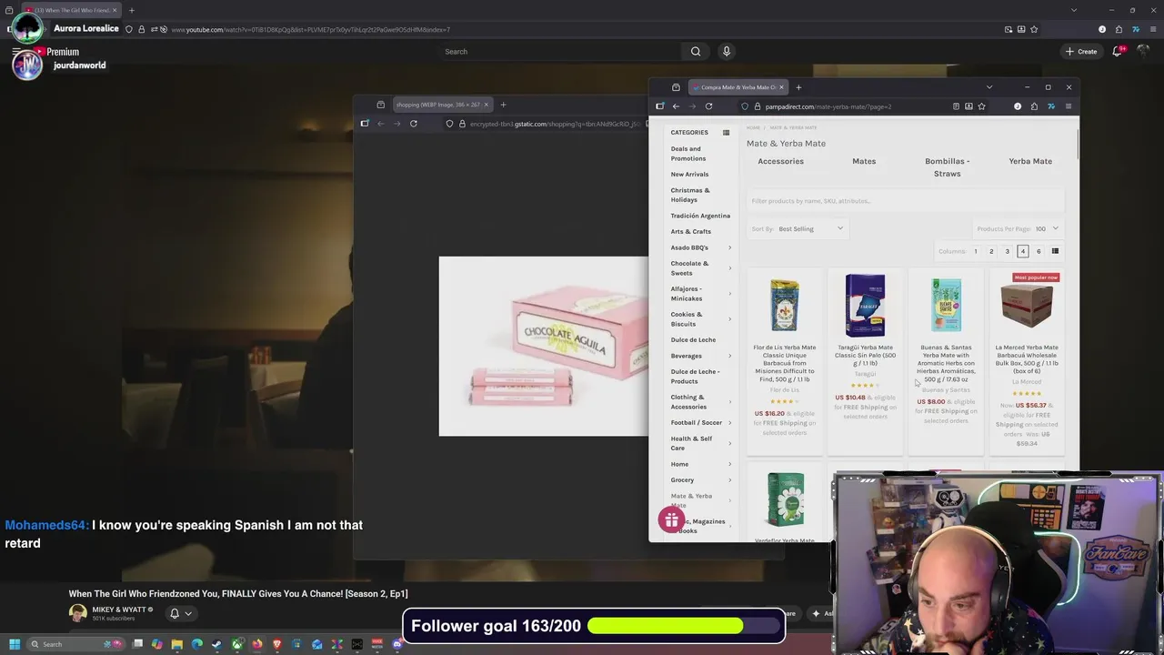
Task: Open Brave browser from the taskbar
Action: click(277, 644)
